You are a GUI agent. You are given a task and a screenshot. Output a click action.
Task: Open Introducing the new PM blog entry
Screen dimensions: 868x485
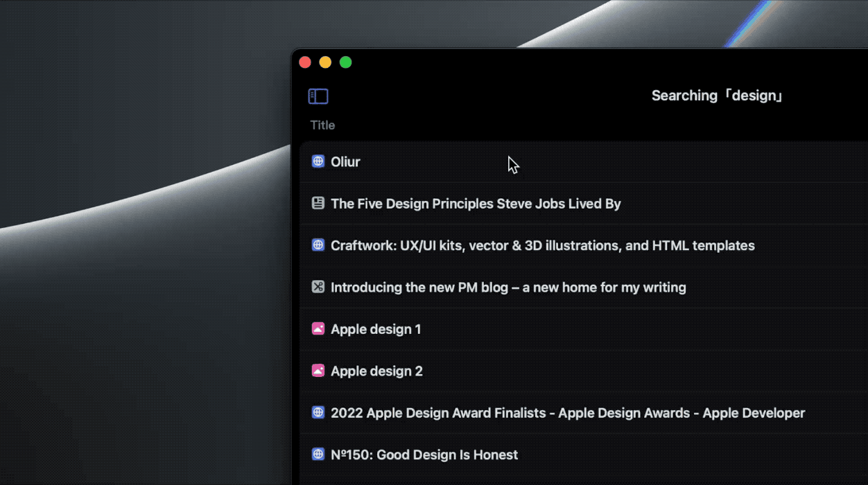(508, 288)
